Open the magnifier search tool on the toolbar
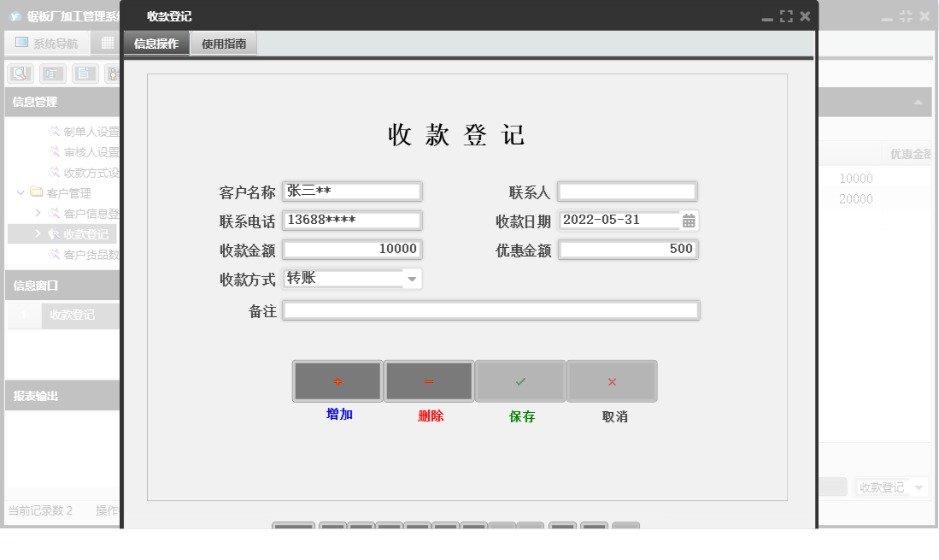Screen dimensions: 939x560 pyautogui.click(x=20, y=74)
